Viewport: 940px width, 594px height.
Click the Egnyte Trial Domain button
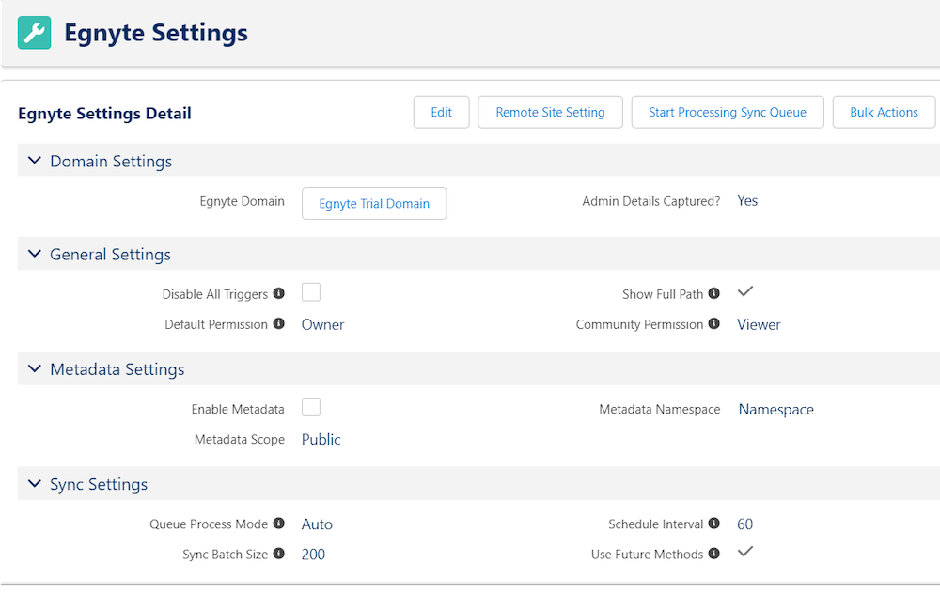tap(374, 203)
